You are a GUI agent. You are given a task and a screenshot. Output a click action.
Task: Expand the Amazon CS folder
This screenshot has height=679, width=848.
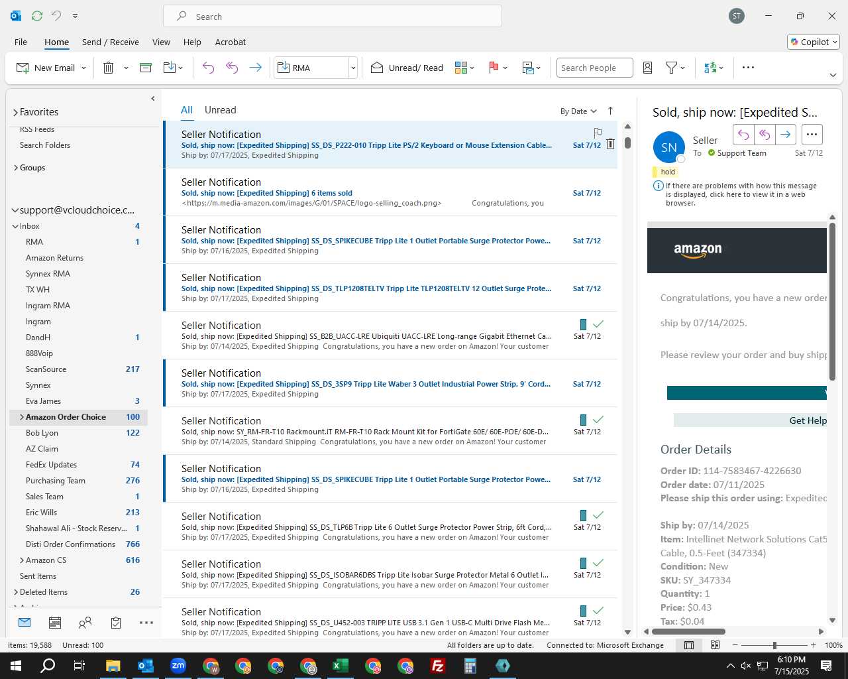(22, 560)
